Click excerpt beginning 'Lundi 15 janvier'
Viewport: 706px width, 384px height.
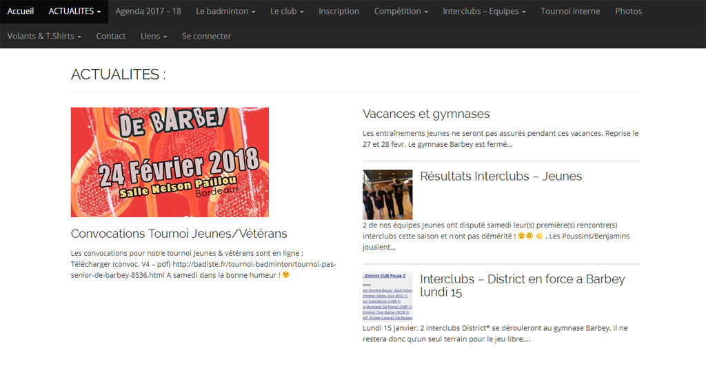pyautogui.click(x=495, y=334)
